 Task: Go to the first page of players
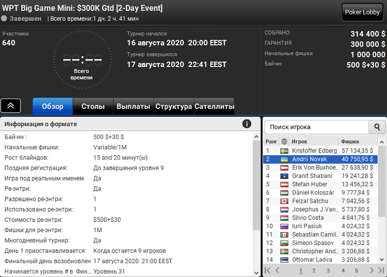[267, 270]
